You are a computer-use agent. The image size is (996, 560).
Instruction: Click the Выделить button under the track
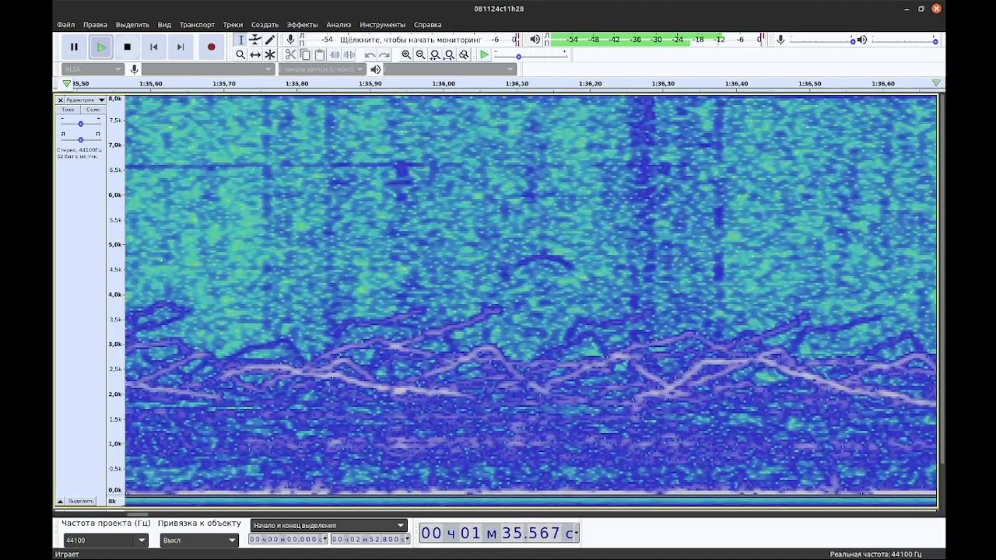coord(81,501)
